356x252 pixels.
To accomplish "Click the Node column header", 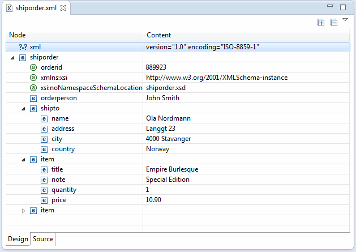I will click(x=18, y=35).
